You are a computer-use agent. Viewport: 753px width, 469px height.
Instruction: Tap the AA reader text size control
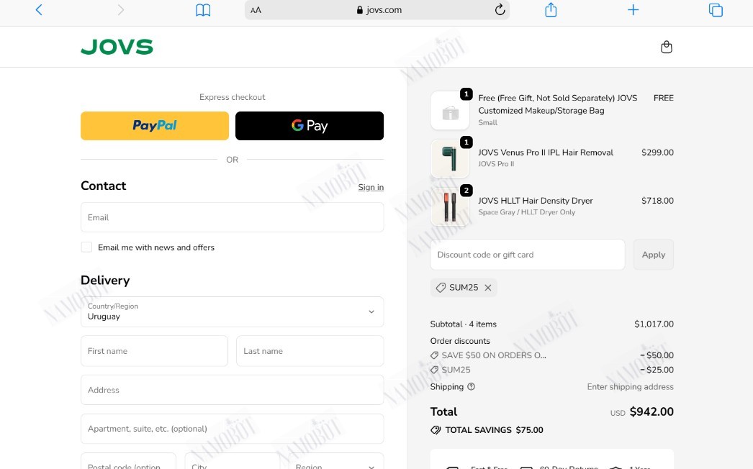256,10
